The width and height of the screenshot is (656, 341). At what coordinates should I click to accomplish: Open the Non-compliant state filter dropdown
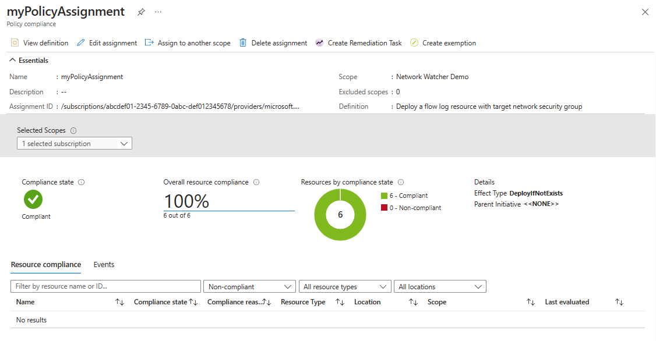tap(249, 287)
